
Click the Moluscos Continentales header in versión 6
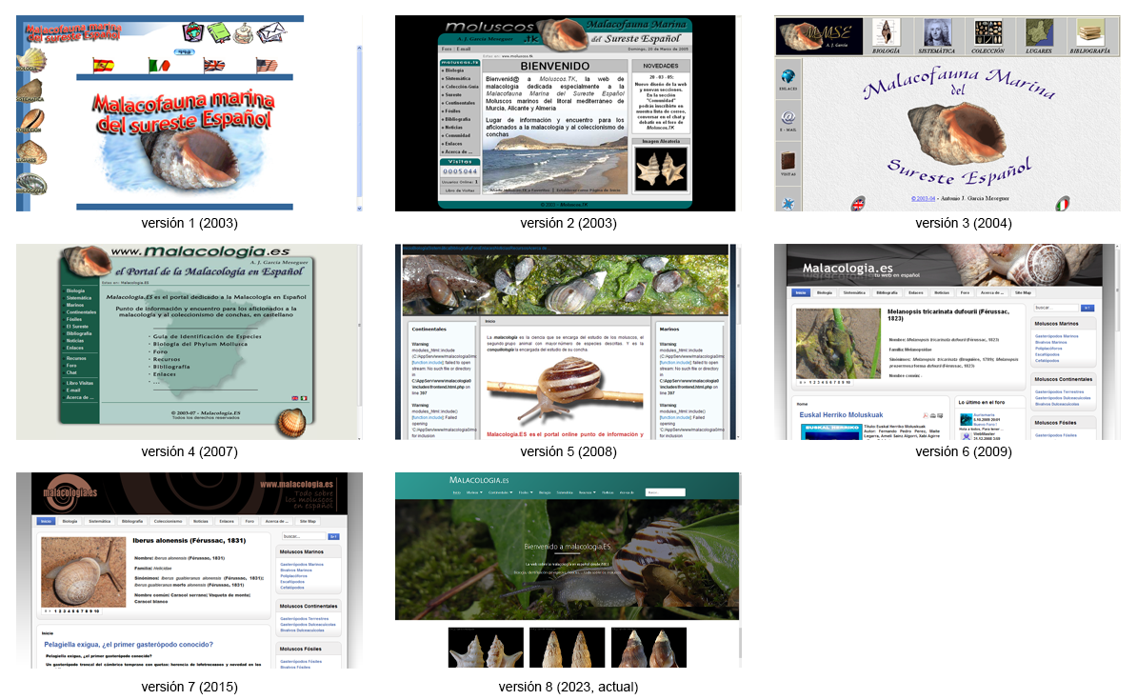(1063, 379)
